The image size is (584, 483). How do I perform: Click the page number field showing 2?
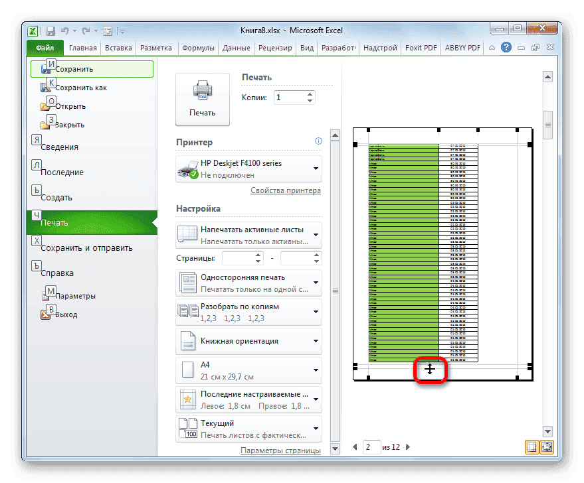371,447
